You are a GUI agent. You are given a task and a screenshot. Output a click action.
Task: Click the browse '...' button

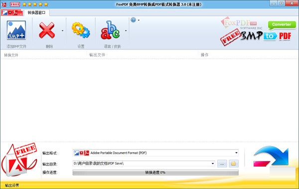point(222,164)
